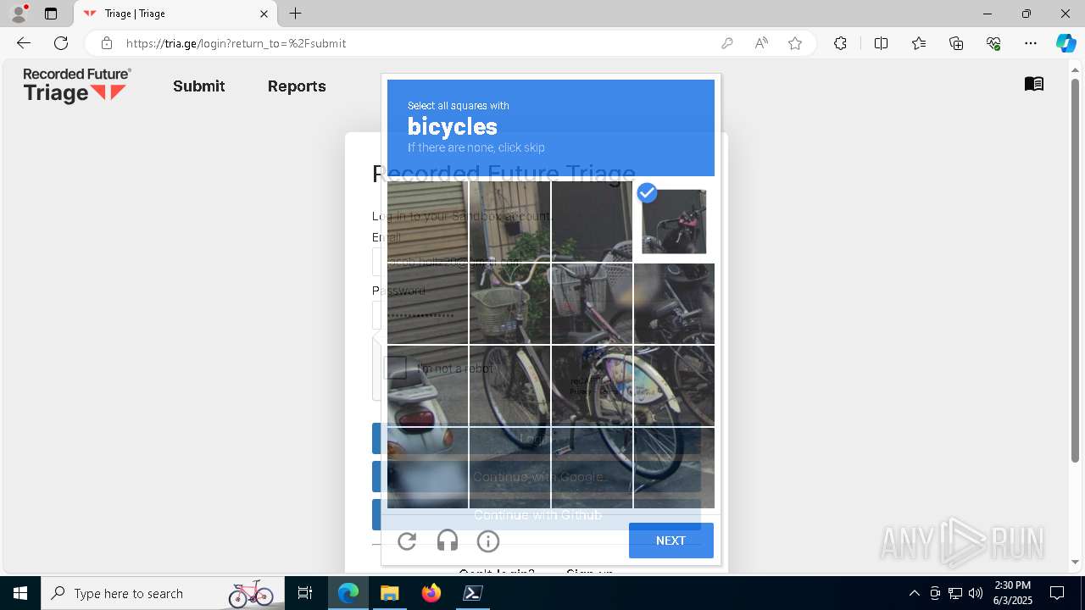The width and height of the screenshot is (1085, 610).
Task: Show hidden tray icons
Action: point(914,593)
